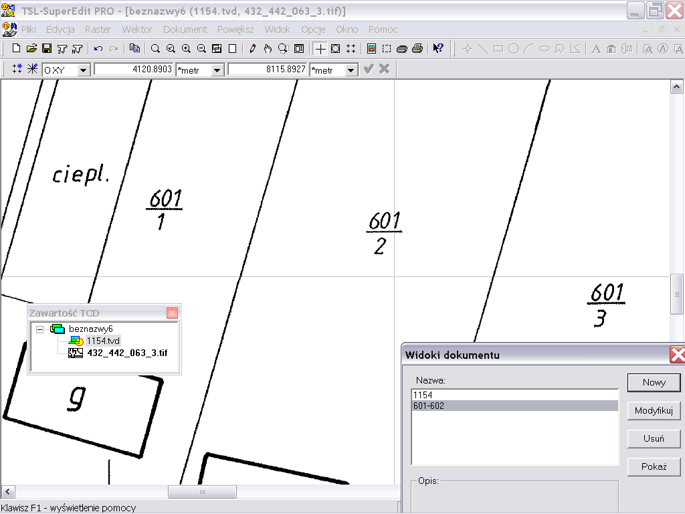Select 432_442_063_3.tif in the tree
Image resolution: width=685 pixels, height=514 pixels.
(x=127, y=353)
